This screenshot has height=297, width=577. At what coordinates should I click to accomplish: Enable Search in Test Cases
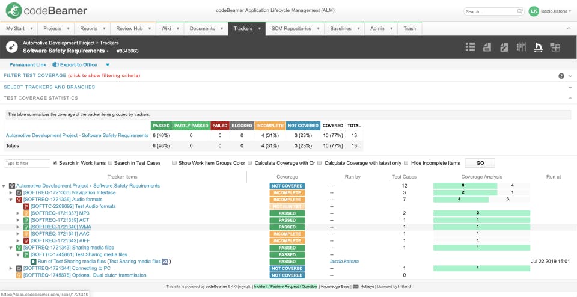(111, 163)
